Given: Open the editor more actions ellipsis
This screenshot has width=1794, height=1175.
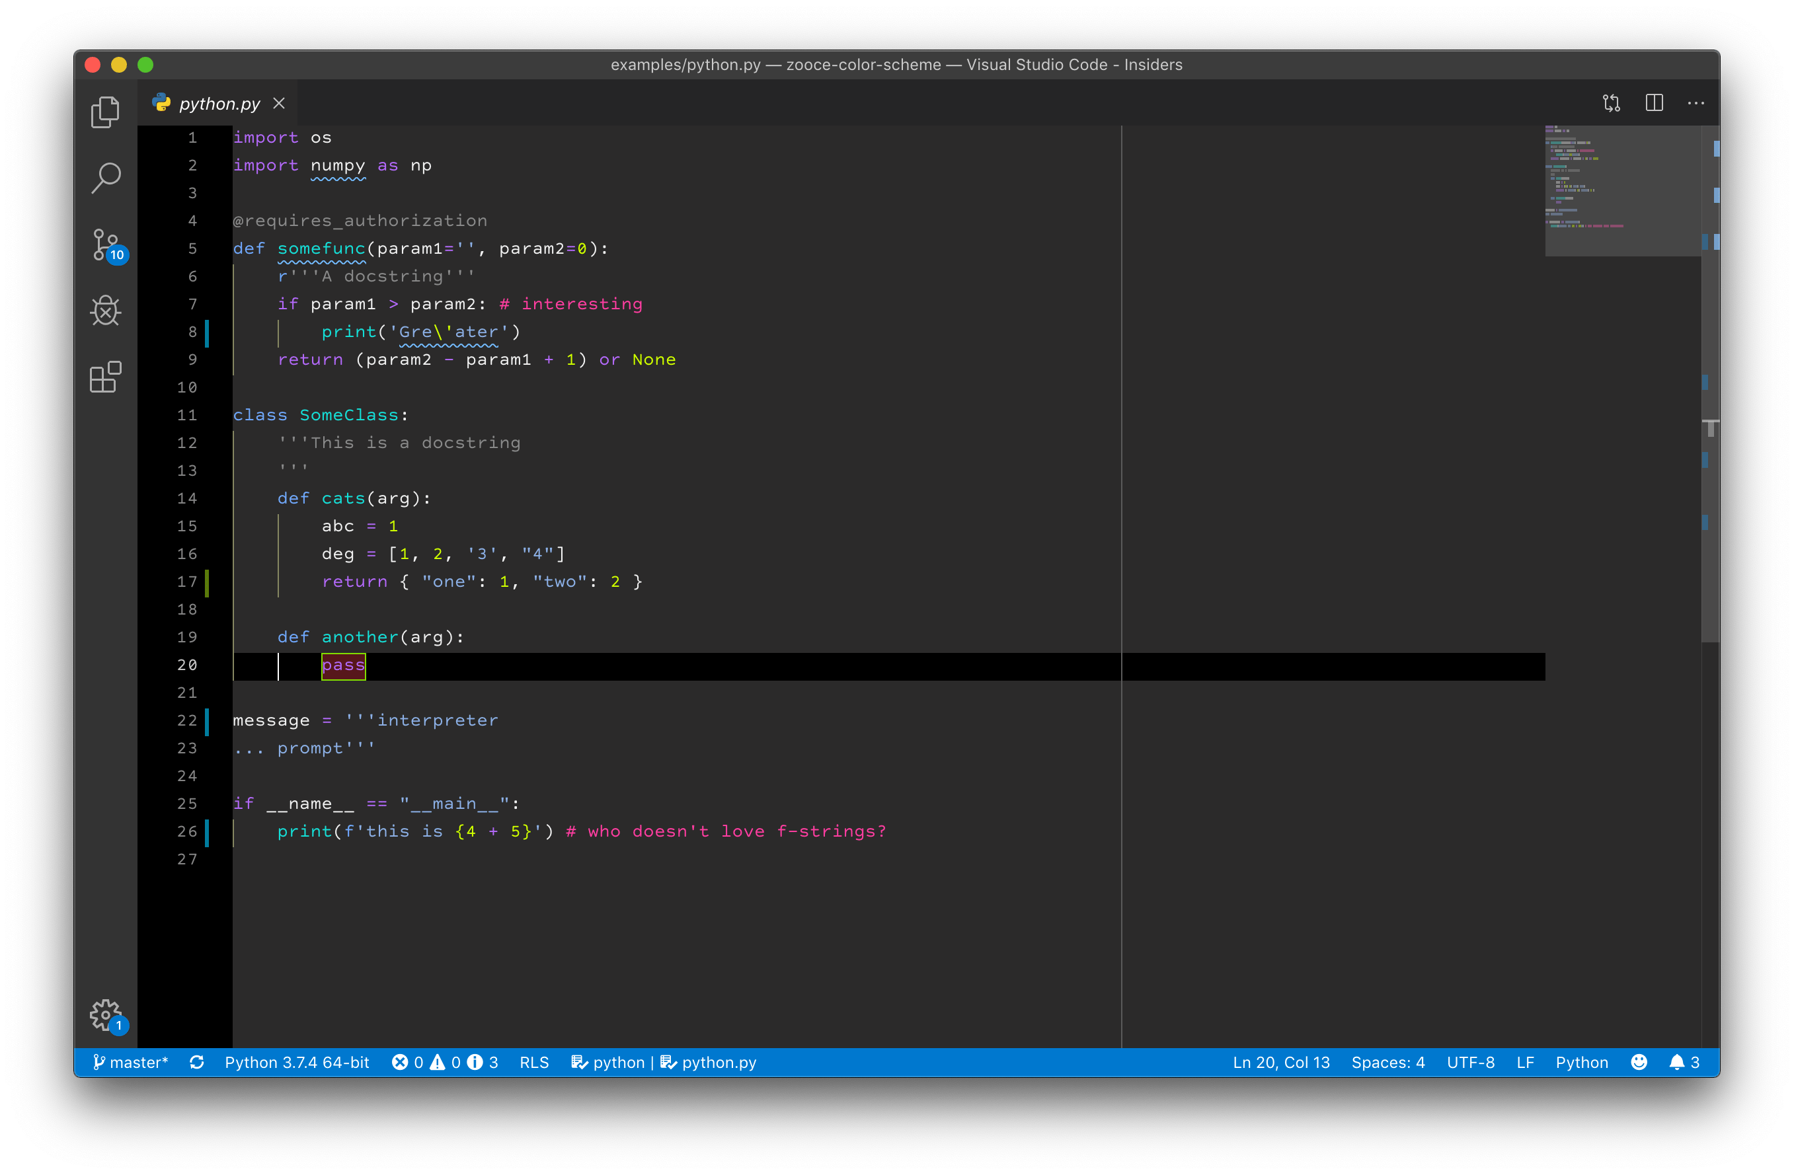Looking at the screenshot, I should click(1696, 103).
